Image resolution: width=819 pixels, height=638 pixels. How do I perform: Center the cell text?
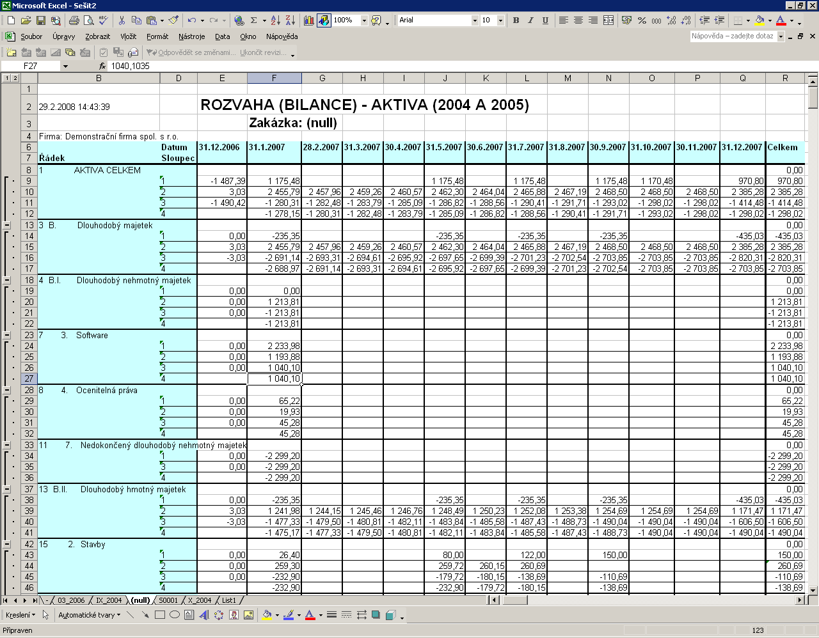coord(578,20)
